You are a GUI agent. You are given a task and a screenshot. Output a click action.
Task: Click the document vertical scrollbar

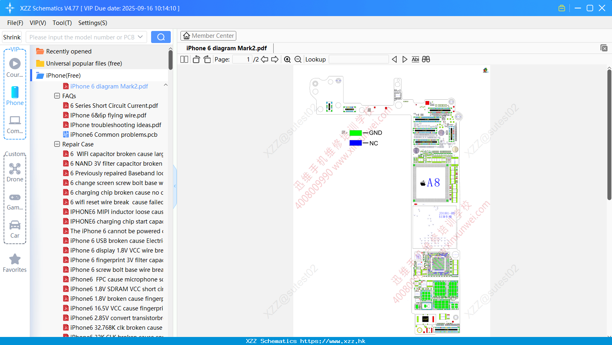coord(609,135)
